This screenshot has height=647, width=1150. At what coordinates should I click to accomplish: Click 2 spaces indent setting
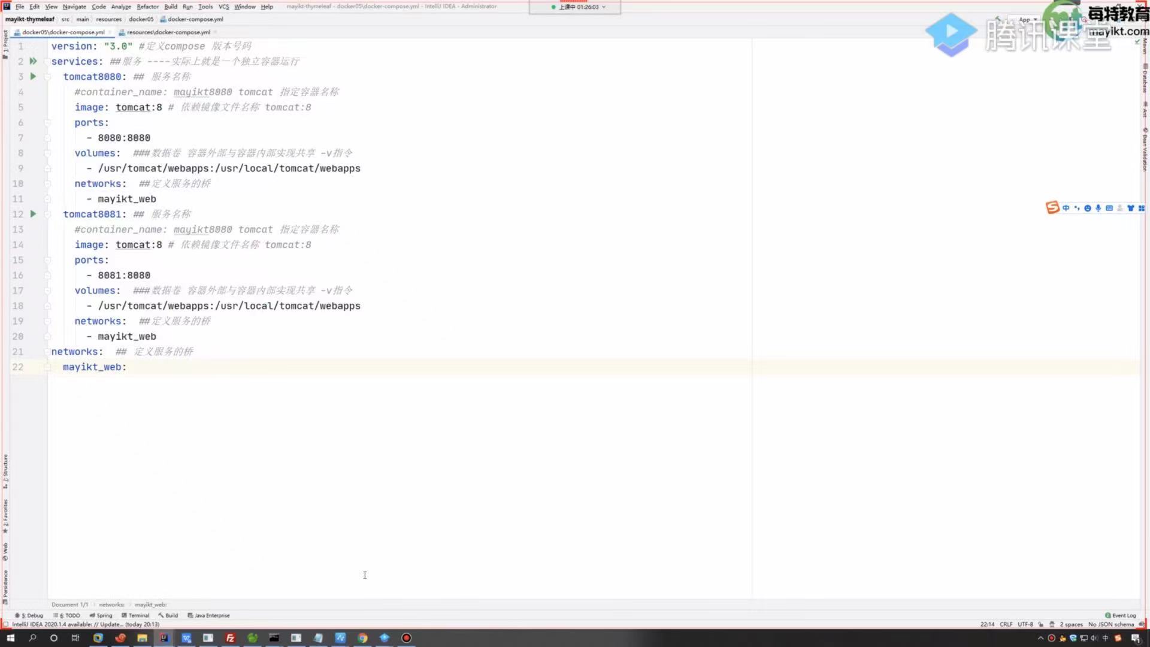(x=1071, y=624)
